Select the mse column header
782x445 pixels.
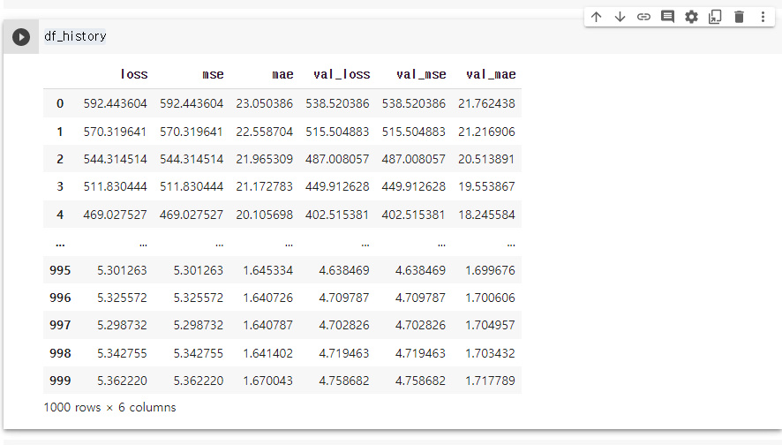[x=213, y=74]
